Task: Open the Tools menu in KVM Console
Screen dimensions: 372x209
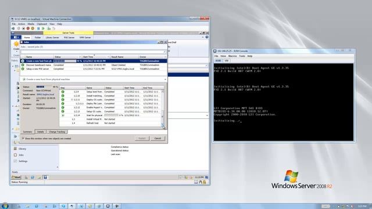Action: click(x=242, y=56)
